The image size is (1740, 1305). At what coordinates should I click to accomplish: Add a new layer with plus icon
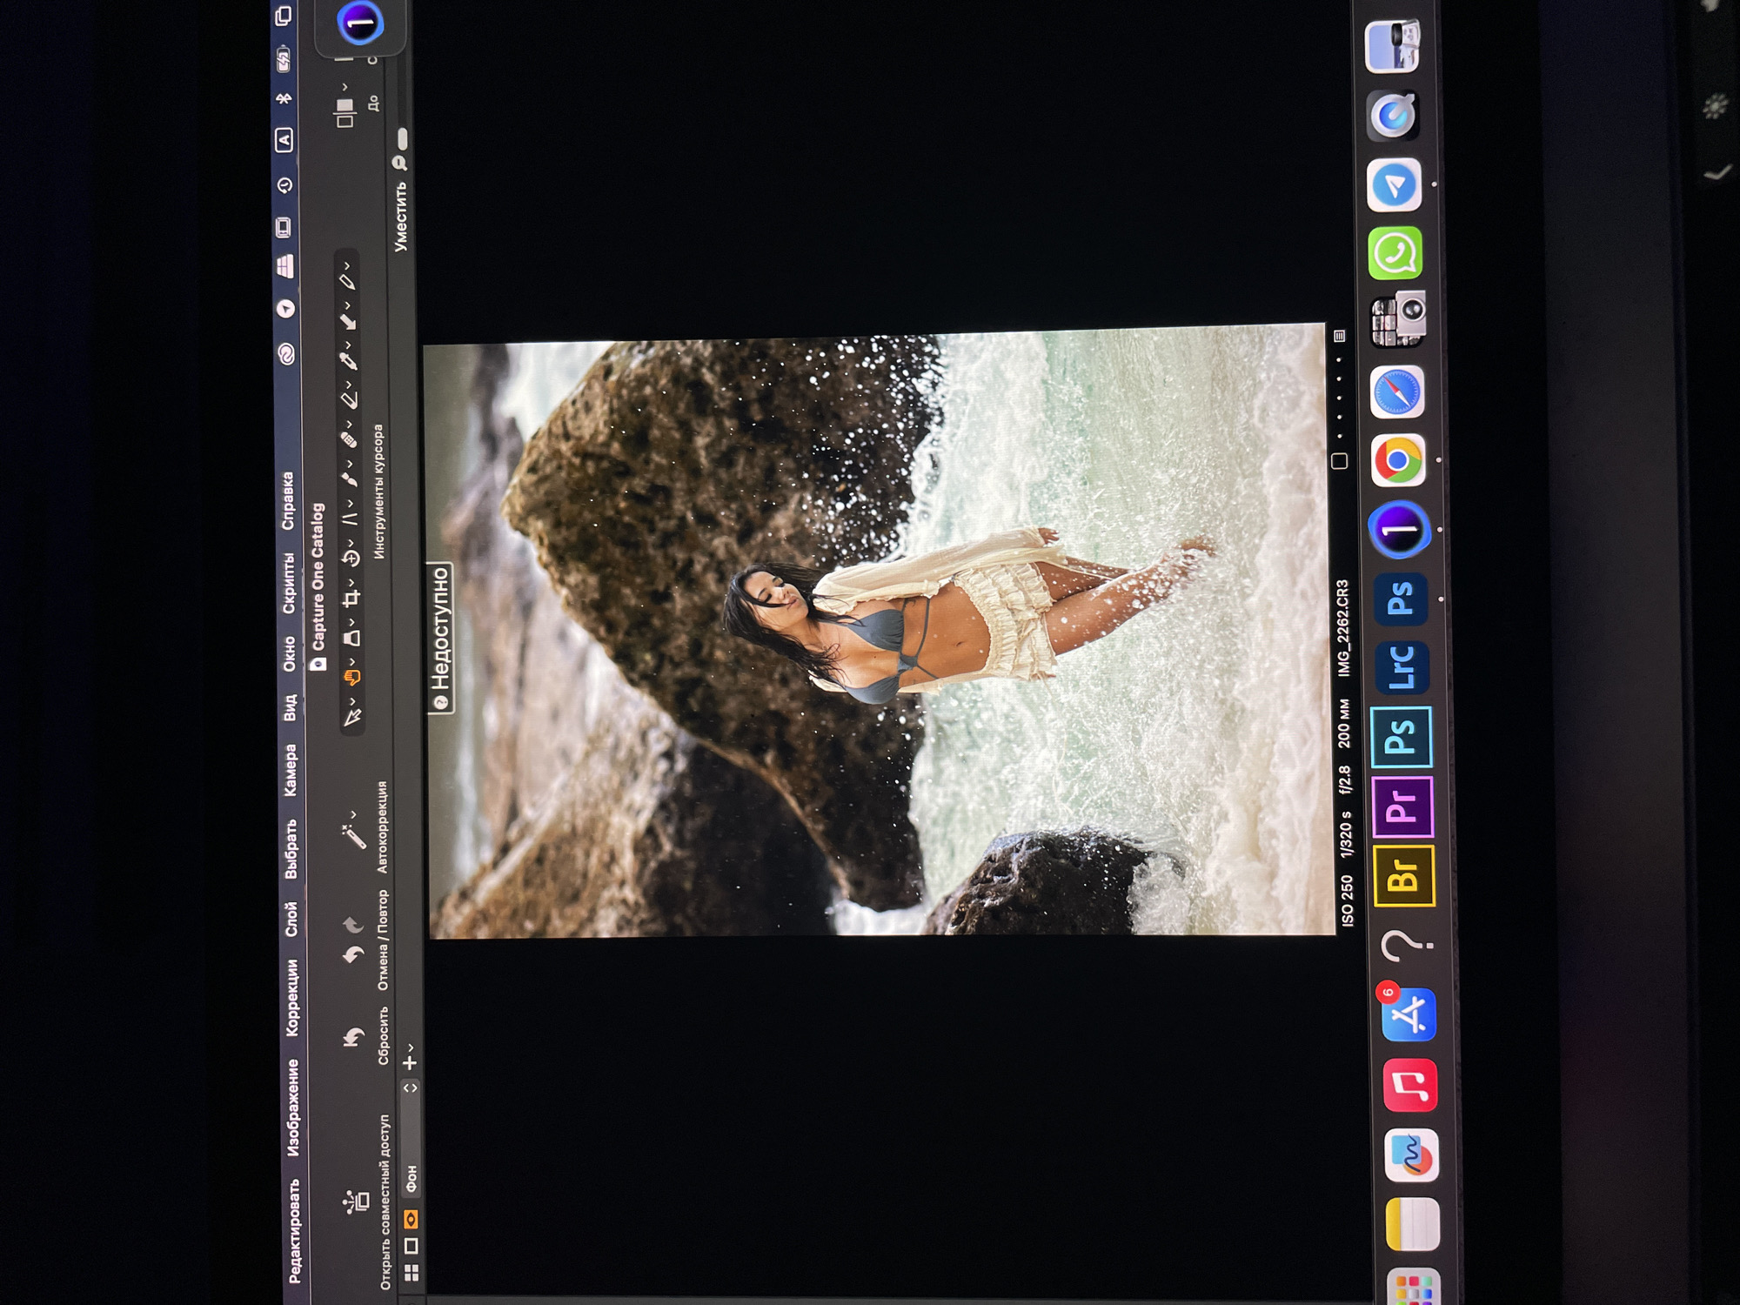[x=411, y=1062]
